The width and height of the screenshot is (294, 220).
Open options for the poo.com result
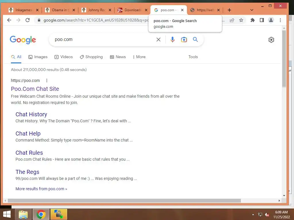tap(47, 80)
